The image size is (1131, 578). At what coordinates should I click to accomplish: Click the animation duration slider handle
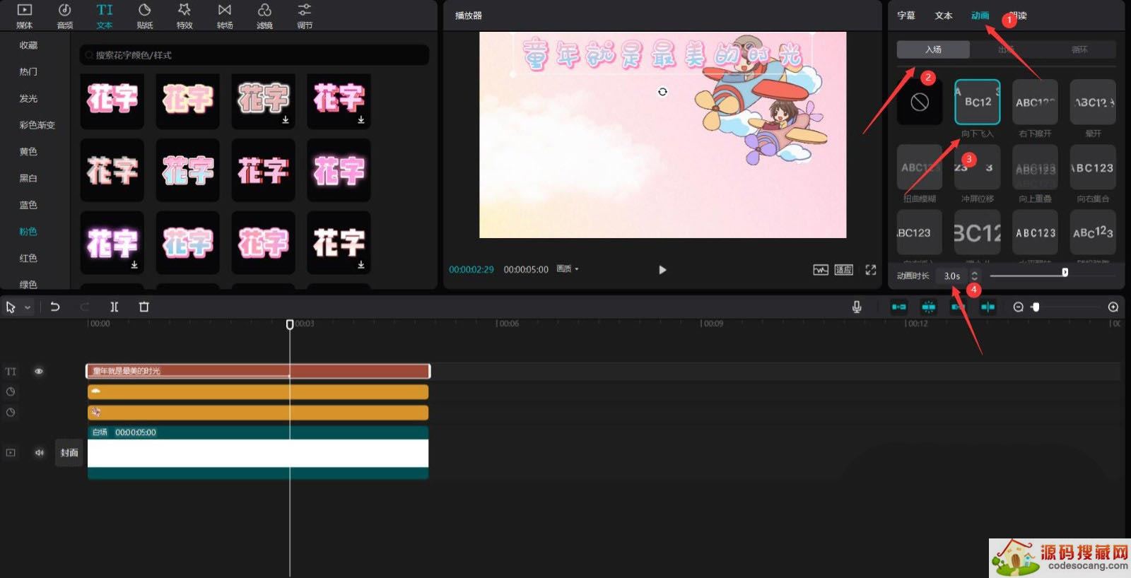click(1065, 273)
